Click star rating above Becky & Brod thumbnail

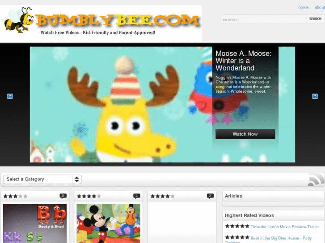pyautogui.click(x=15, y=196)
